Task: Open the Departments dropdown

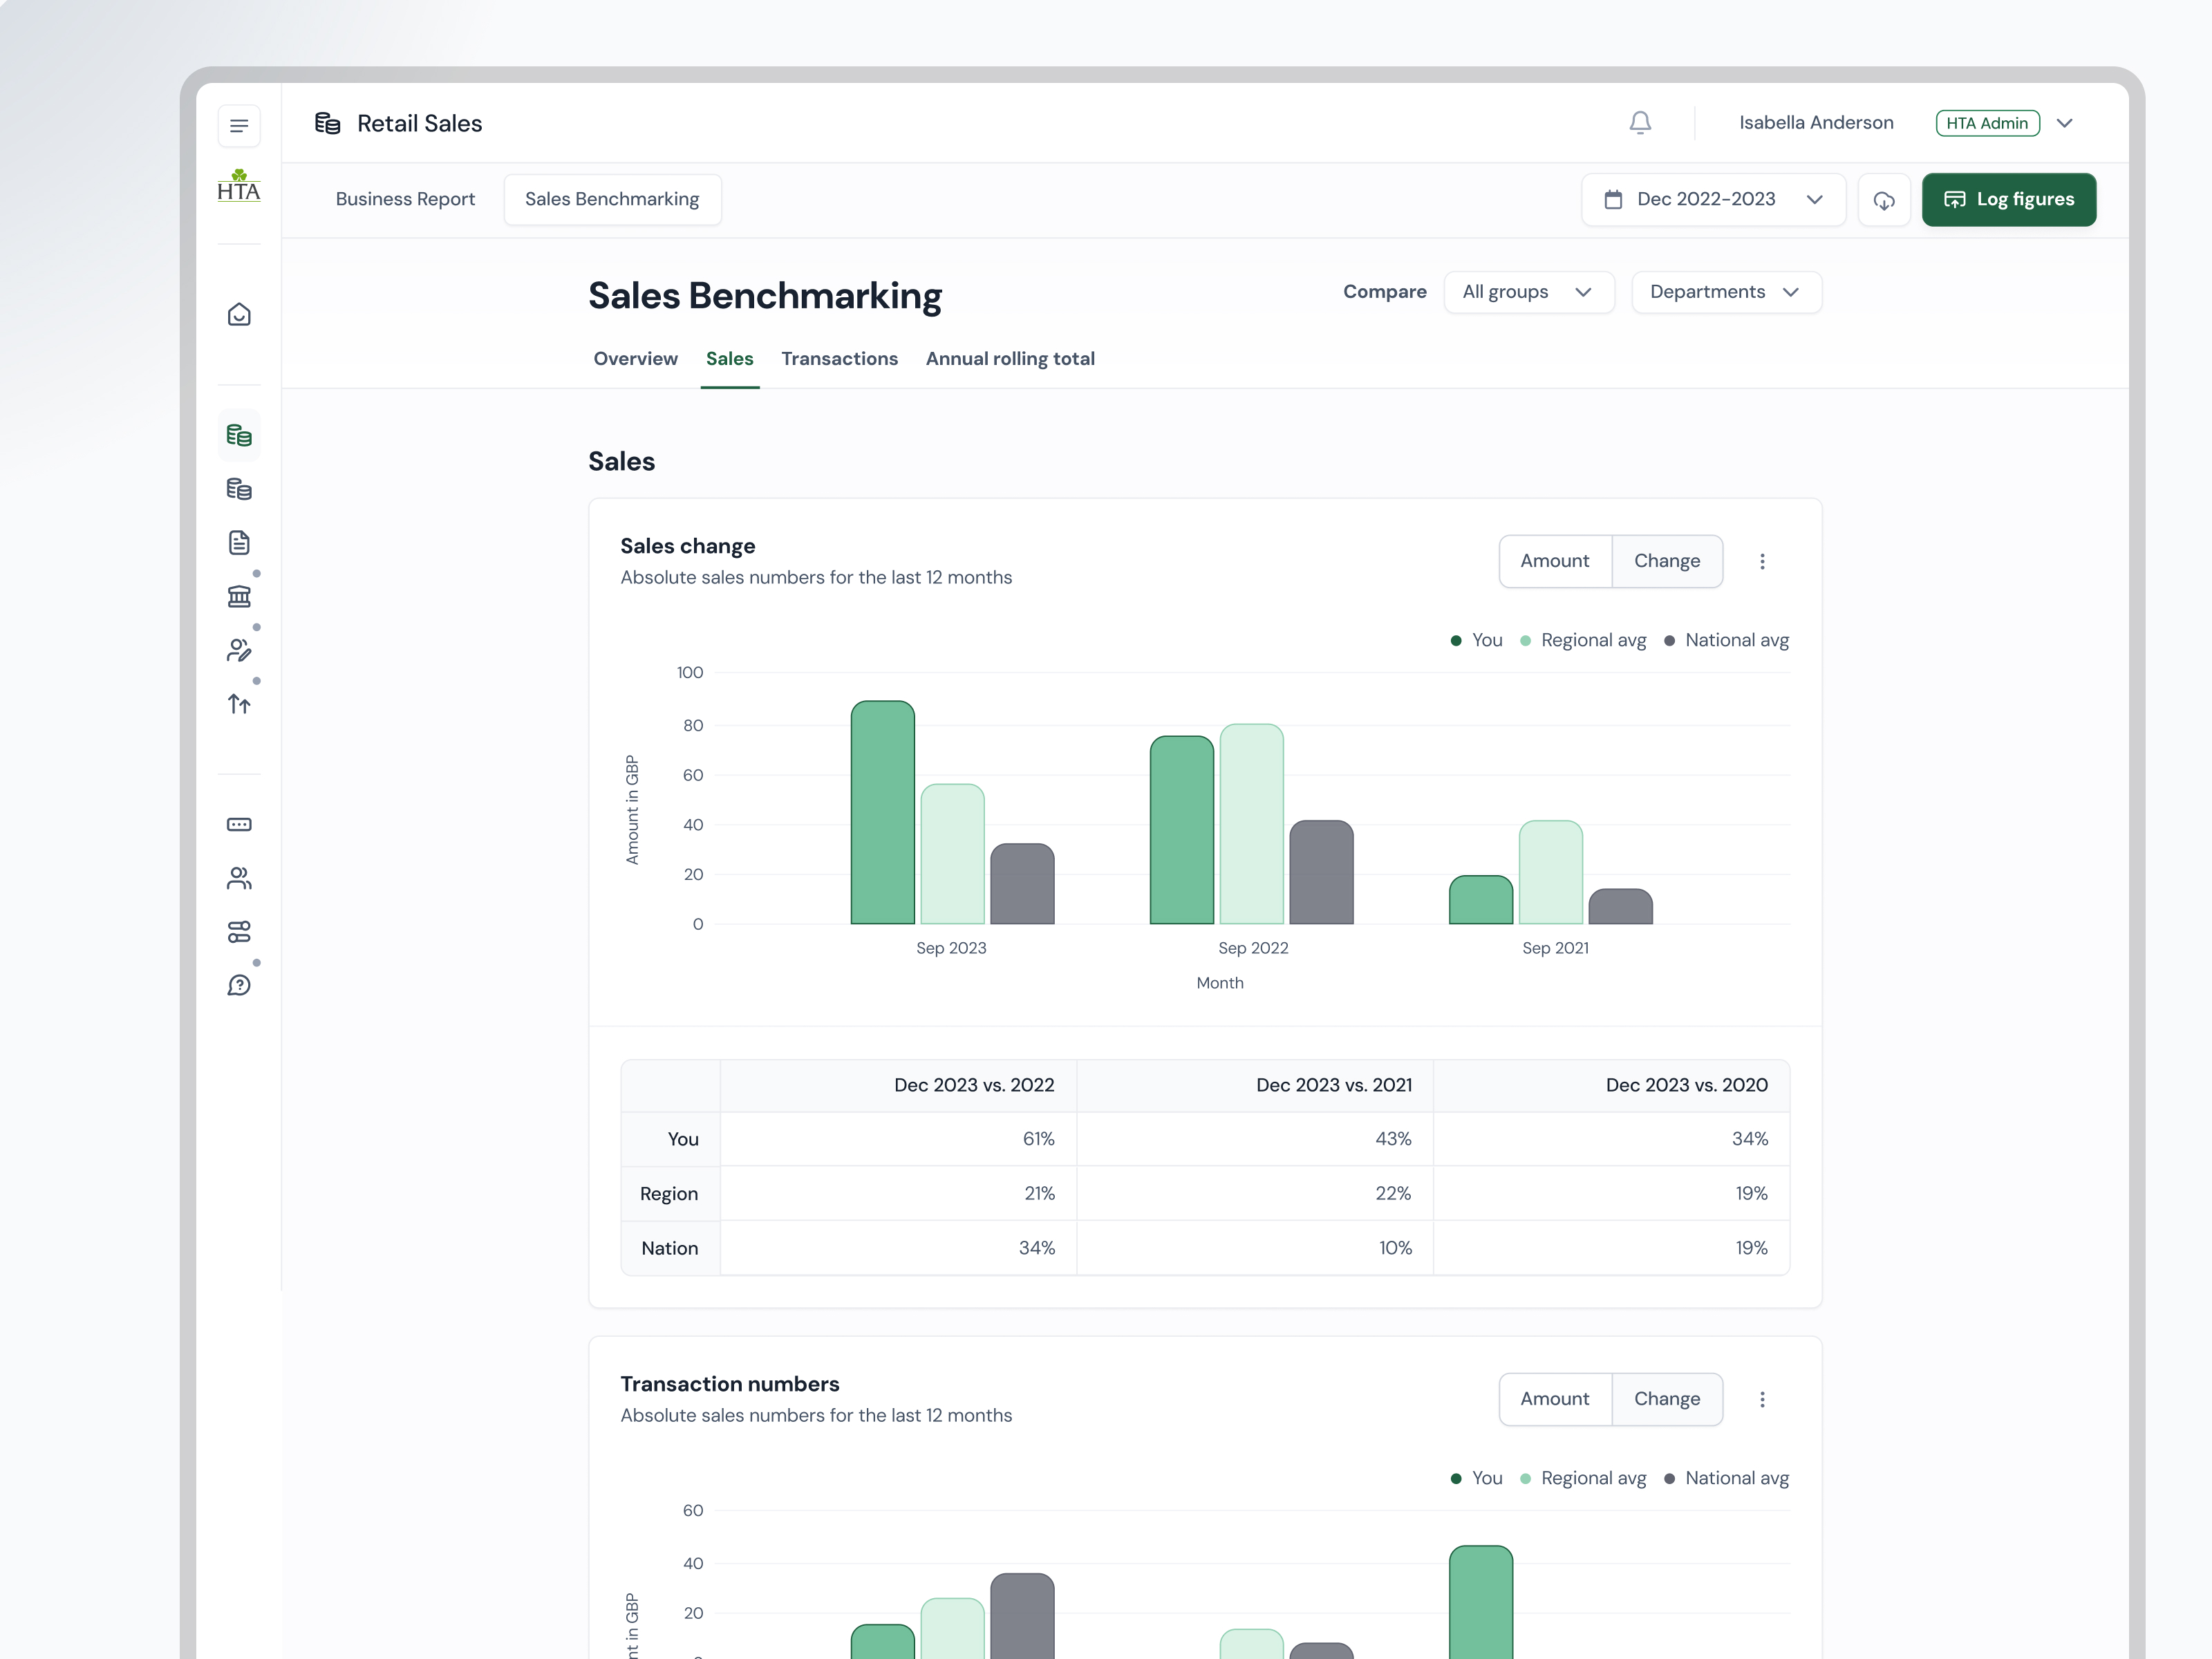Action: click(x=1725, y=292)
